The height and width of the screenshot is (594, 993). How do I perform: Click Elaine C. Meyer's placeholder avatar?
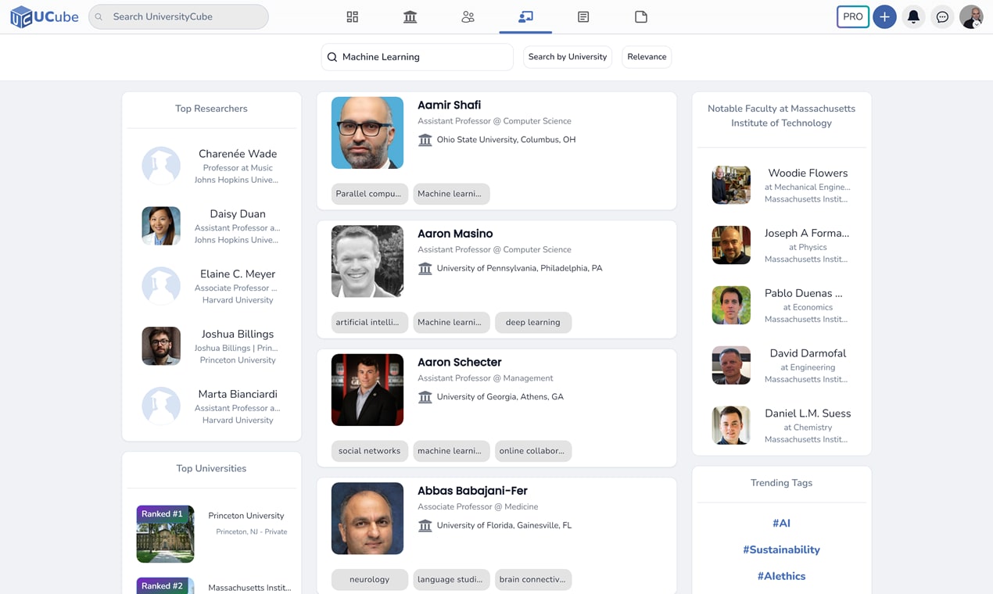click(161, 286)
